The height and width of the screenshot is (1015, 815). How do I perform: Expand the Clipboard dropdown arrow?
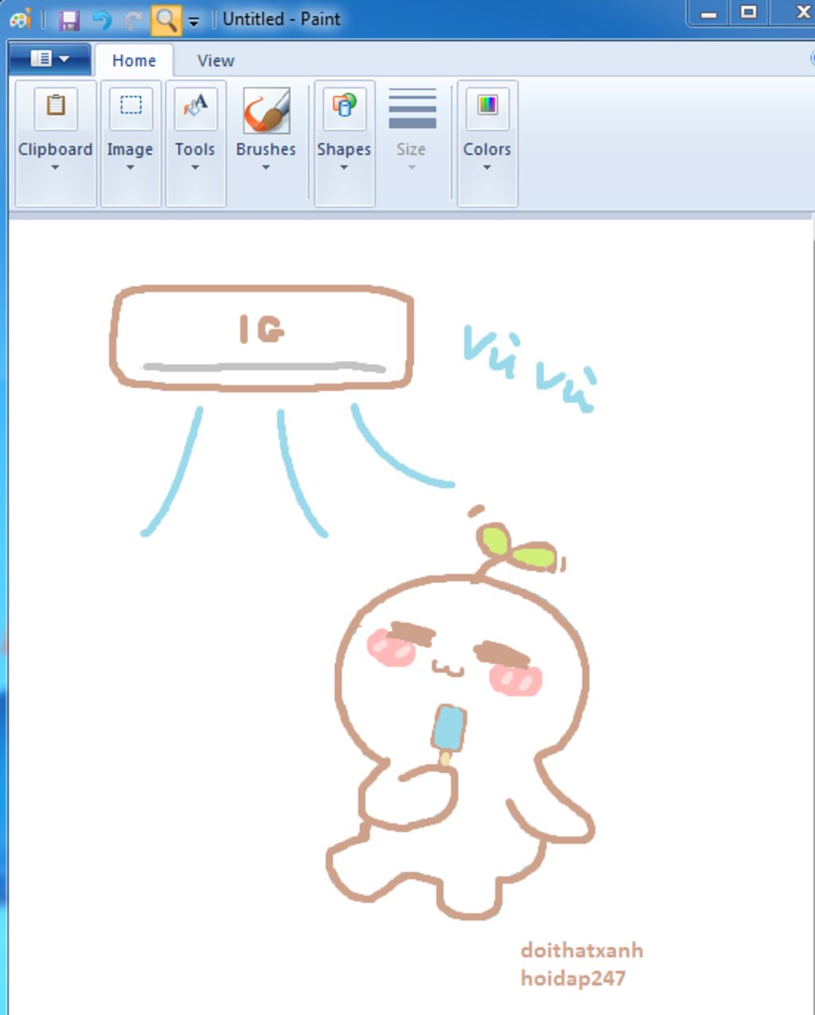pos(54,168)
